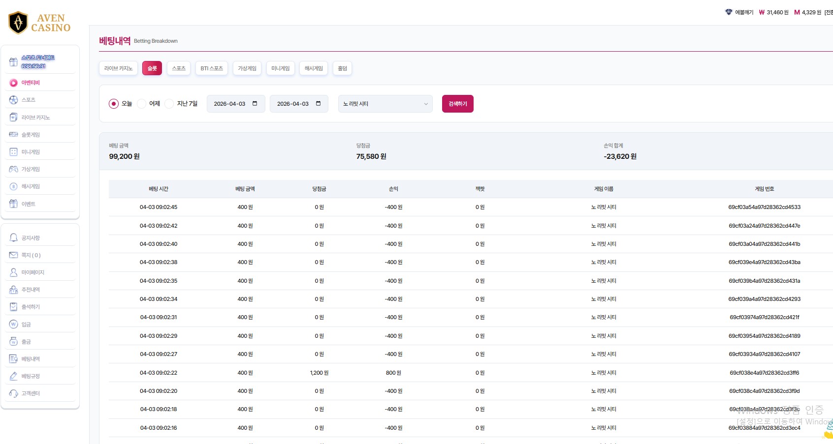Screen dimensions: 833x444
Task: Click the 게임 번호 column header
Action: pyautogui.click(x=764, y=189)
